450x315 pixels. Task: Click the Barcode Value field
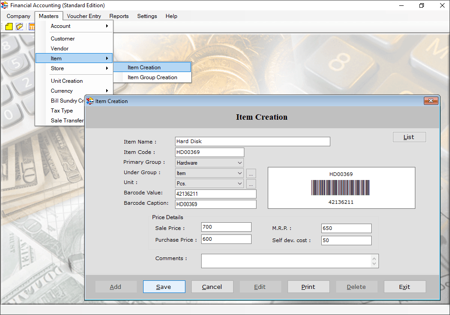[216, 194]
